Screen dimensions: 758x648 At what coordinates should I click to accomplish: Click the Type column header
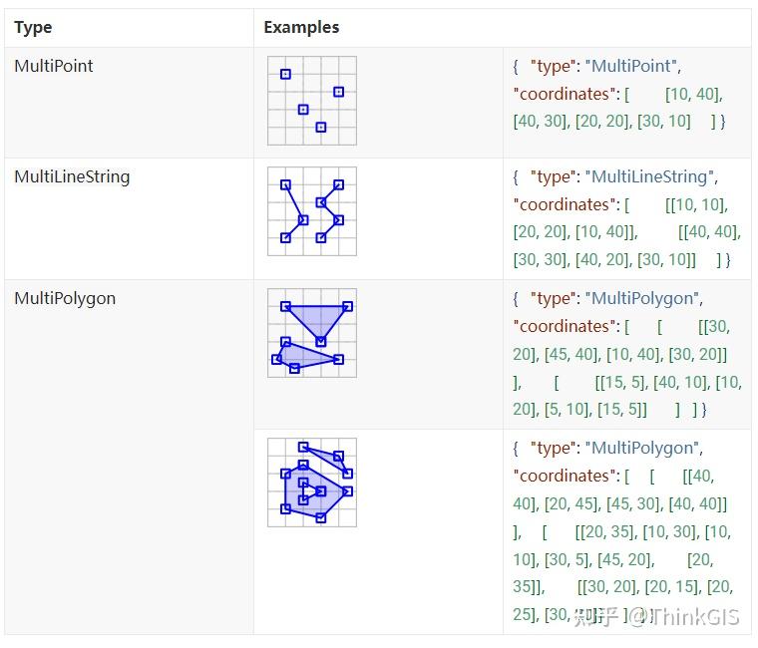coord(33,28)
